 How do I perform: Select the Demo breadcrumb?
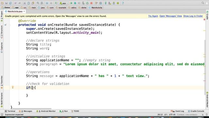[x=6, y=8]
